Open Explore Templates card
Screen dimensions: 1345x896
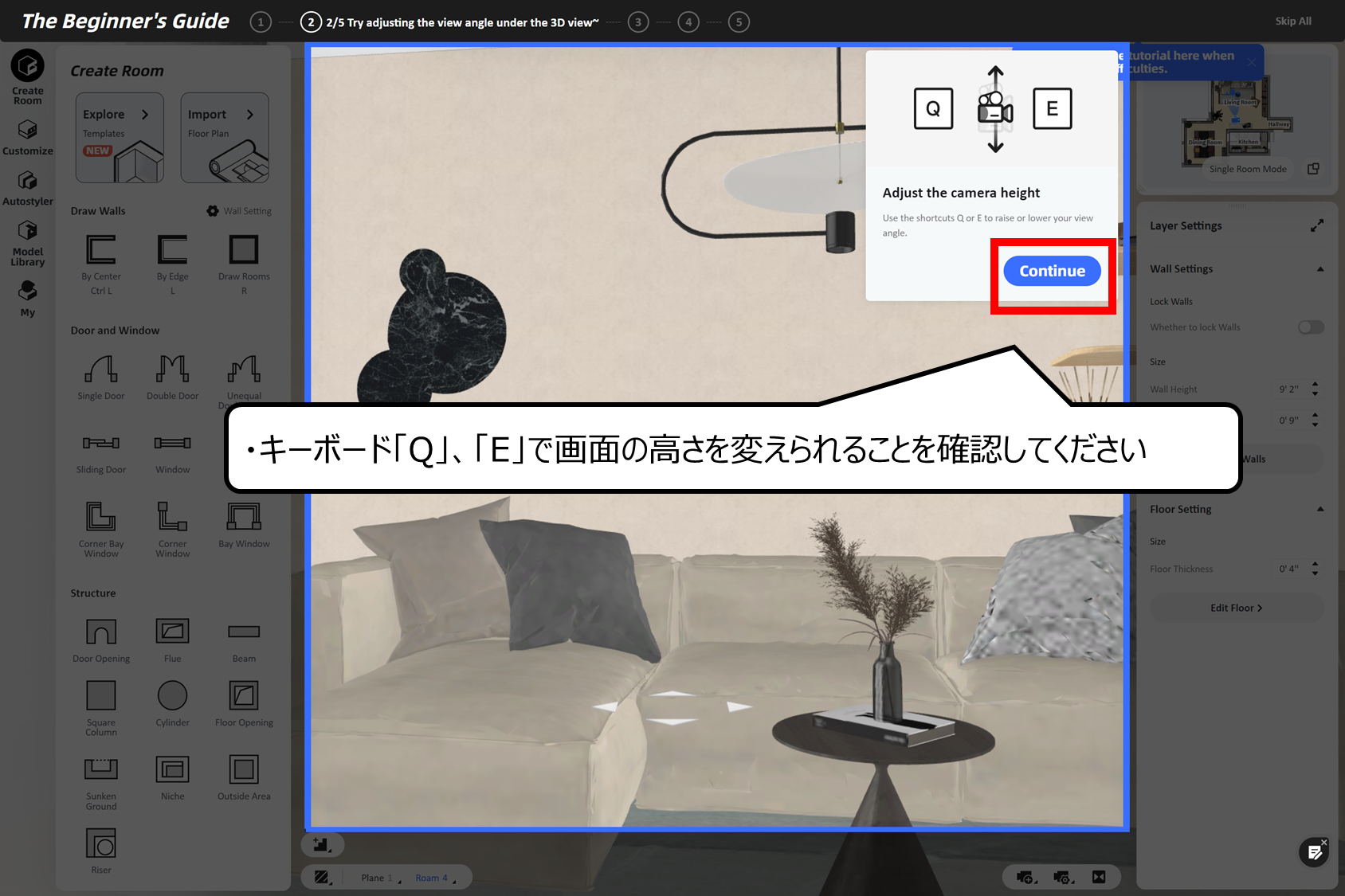(x=120, y=138)
